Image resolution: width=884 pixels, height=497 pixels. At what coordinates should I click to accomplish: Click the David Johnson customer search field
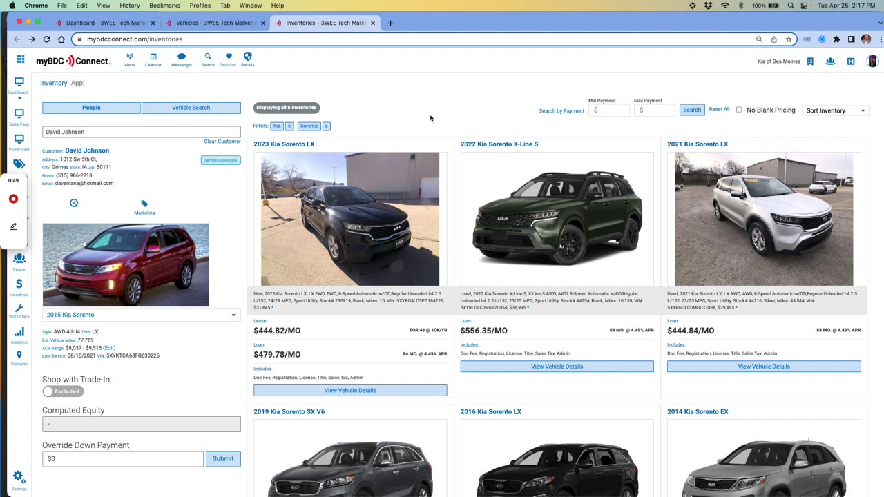pyautogui.click(x=142, y=132)
